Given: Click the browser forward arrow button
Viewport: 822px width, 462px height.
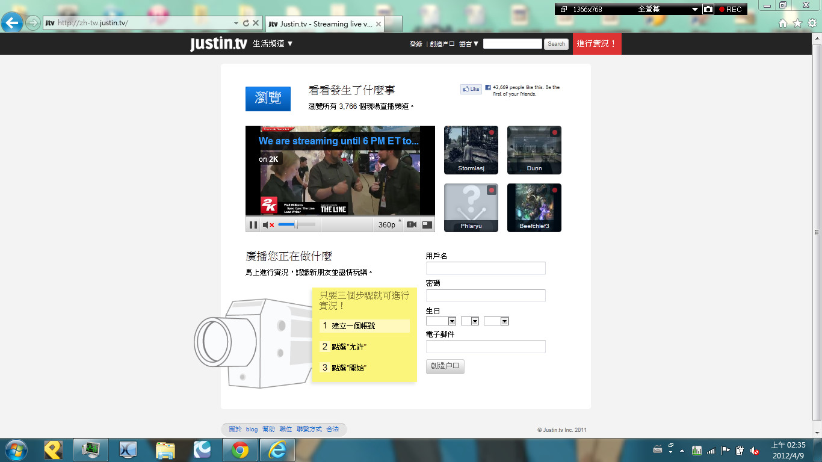Looking at the screenshot, I should pos(33,23).
